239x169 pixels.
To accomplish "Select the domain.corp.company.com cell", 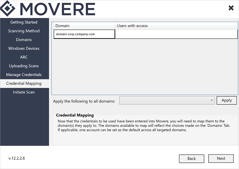I will coord(84,34).
